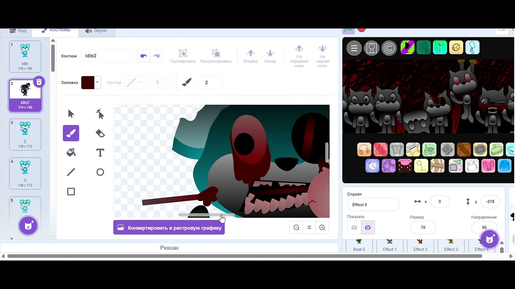
Task: Click the headphones icon in the stage
Action: [x=364, y=150]
